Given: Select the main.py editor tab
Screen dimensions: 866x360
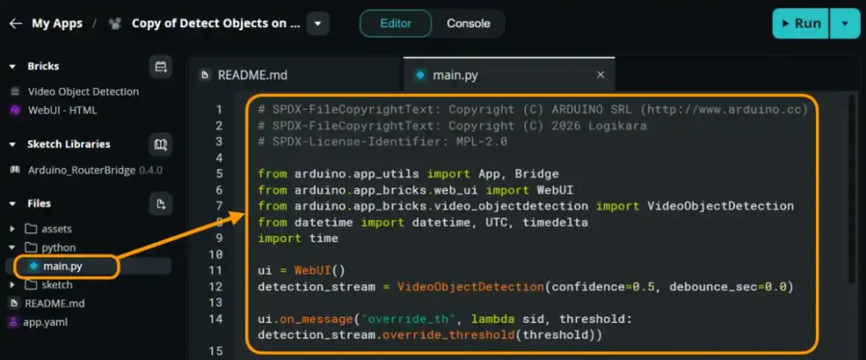Looking at the screenshot, I should click(455, 75).
